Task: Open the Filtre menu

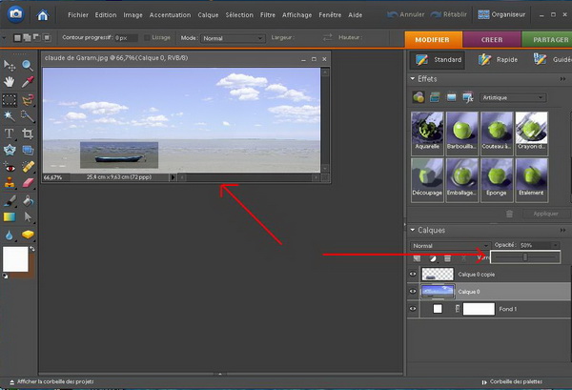Action: [x=268, y=15]
